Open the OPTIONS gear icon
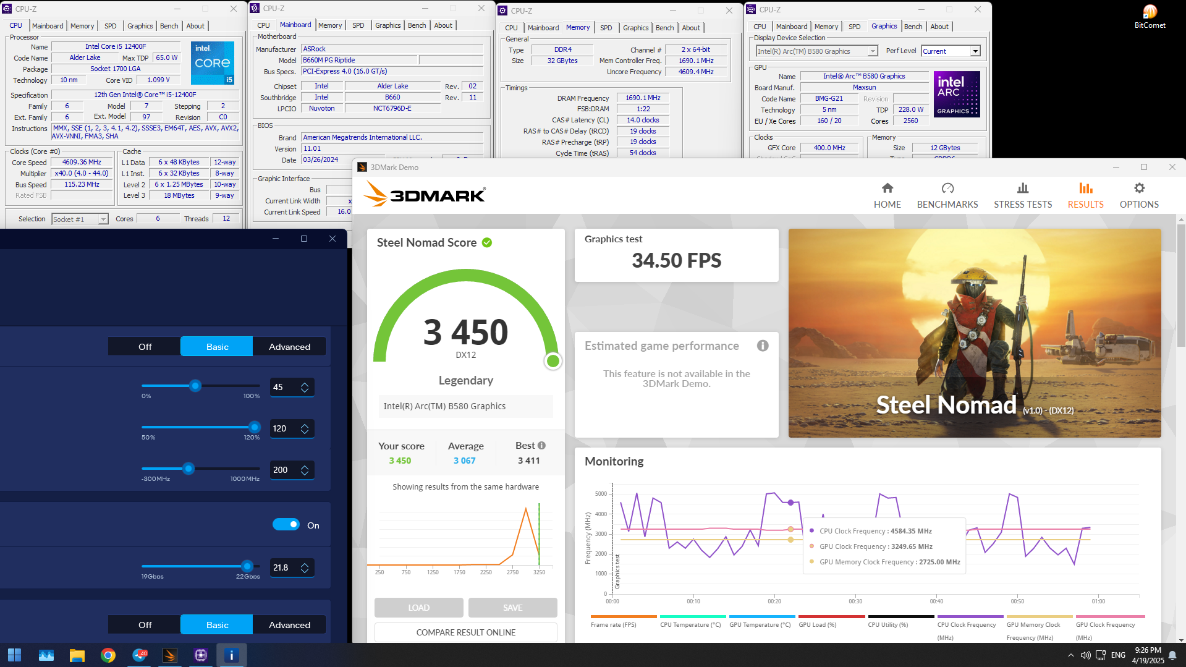The image size is (1186, 667). click(1139, 188)
